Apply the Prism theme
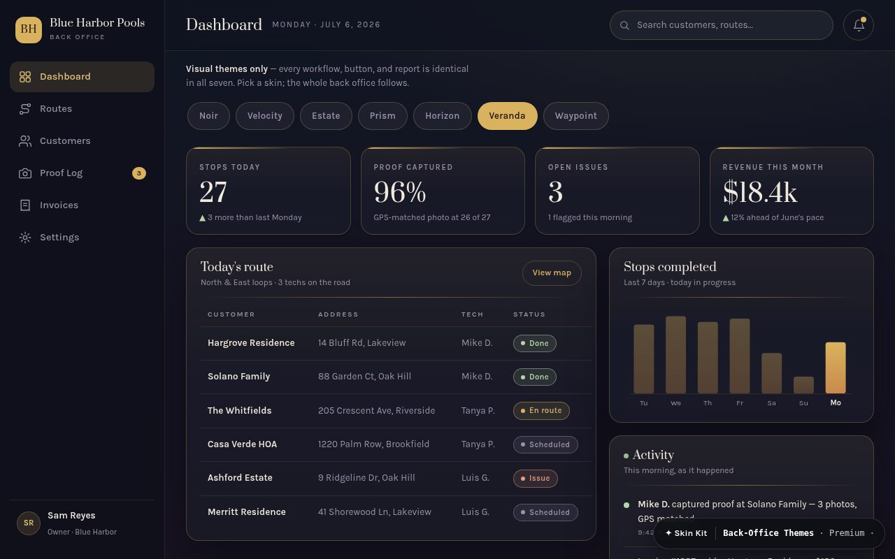The width and height of the screenshot is (895, 559). (x=382, y=116)
